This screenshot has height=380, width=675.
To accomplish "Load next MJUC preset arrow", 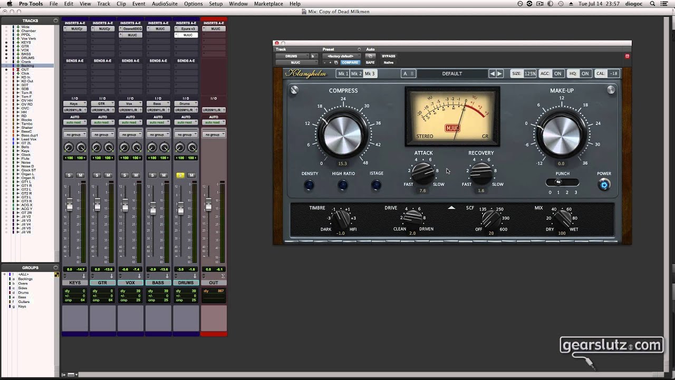I will tap(500, 74).
